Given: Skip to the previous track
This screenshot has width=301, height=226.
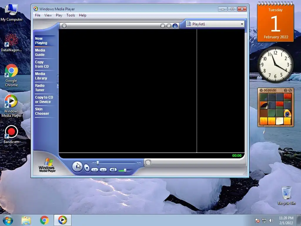Looking at the screenshot, I should (x=95, y=170).
